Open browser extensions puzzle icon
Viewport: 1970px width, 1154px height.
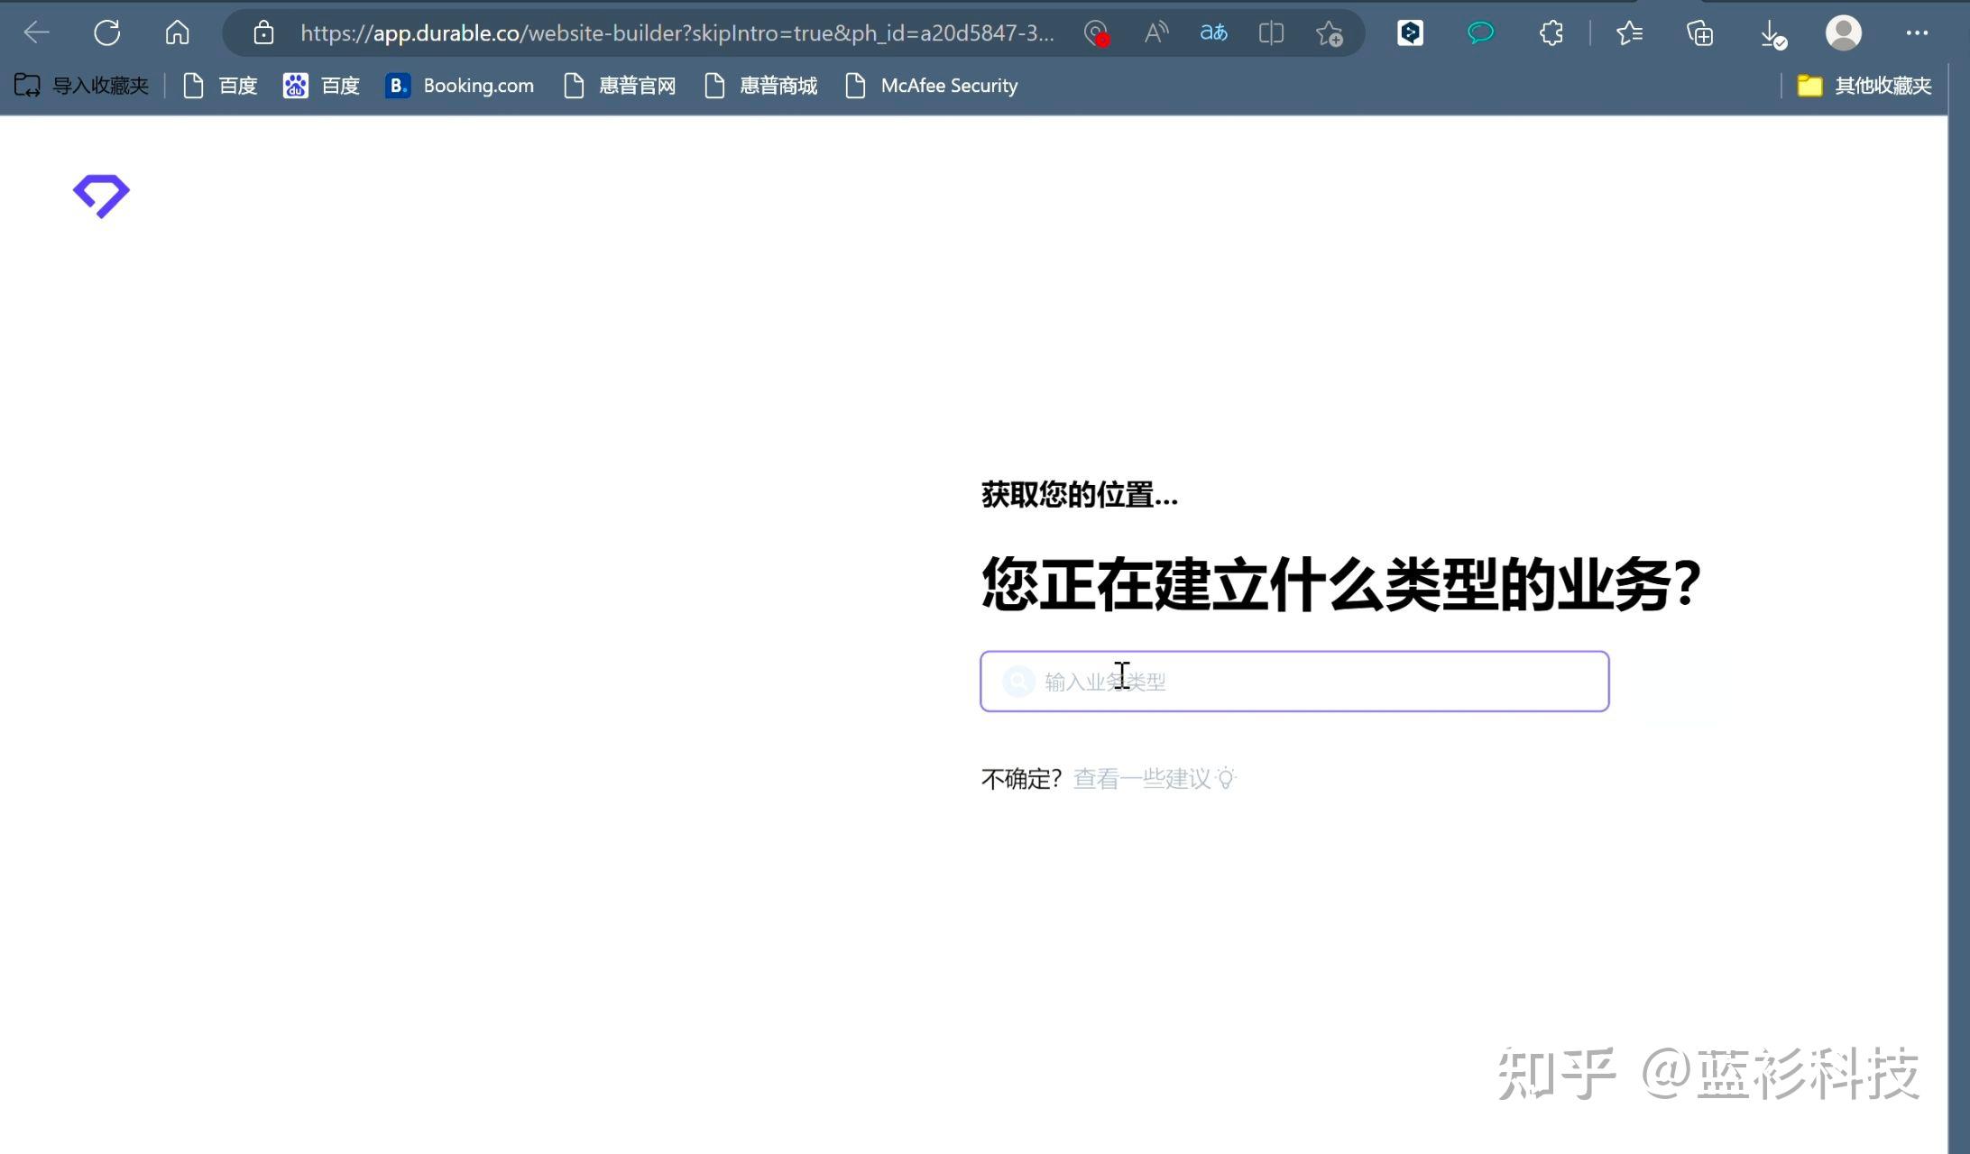click(x=1551, y=33)
